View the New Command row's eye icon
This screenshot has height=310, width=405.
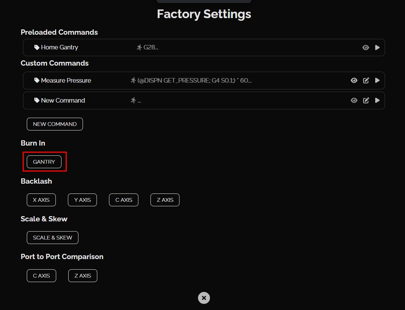354,100
